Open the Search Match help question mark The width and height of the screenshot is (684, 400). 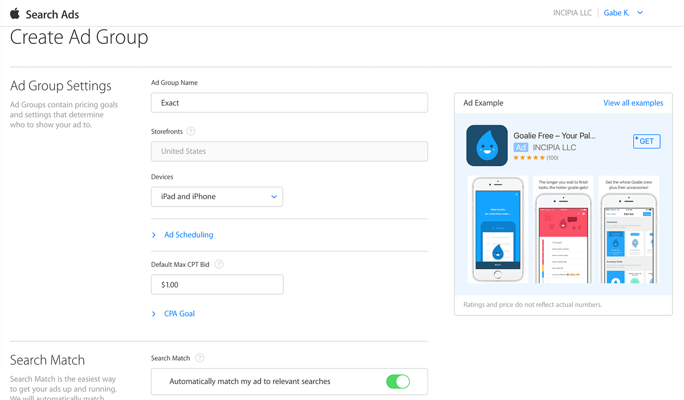coord(199,358)
